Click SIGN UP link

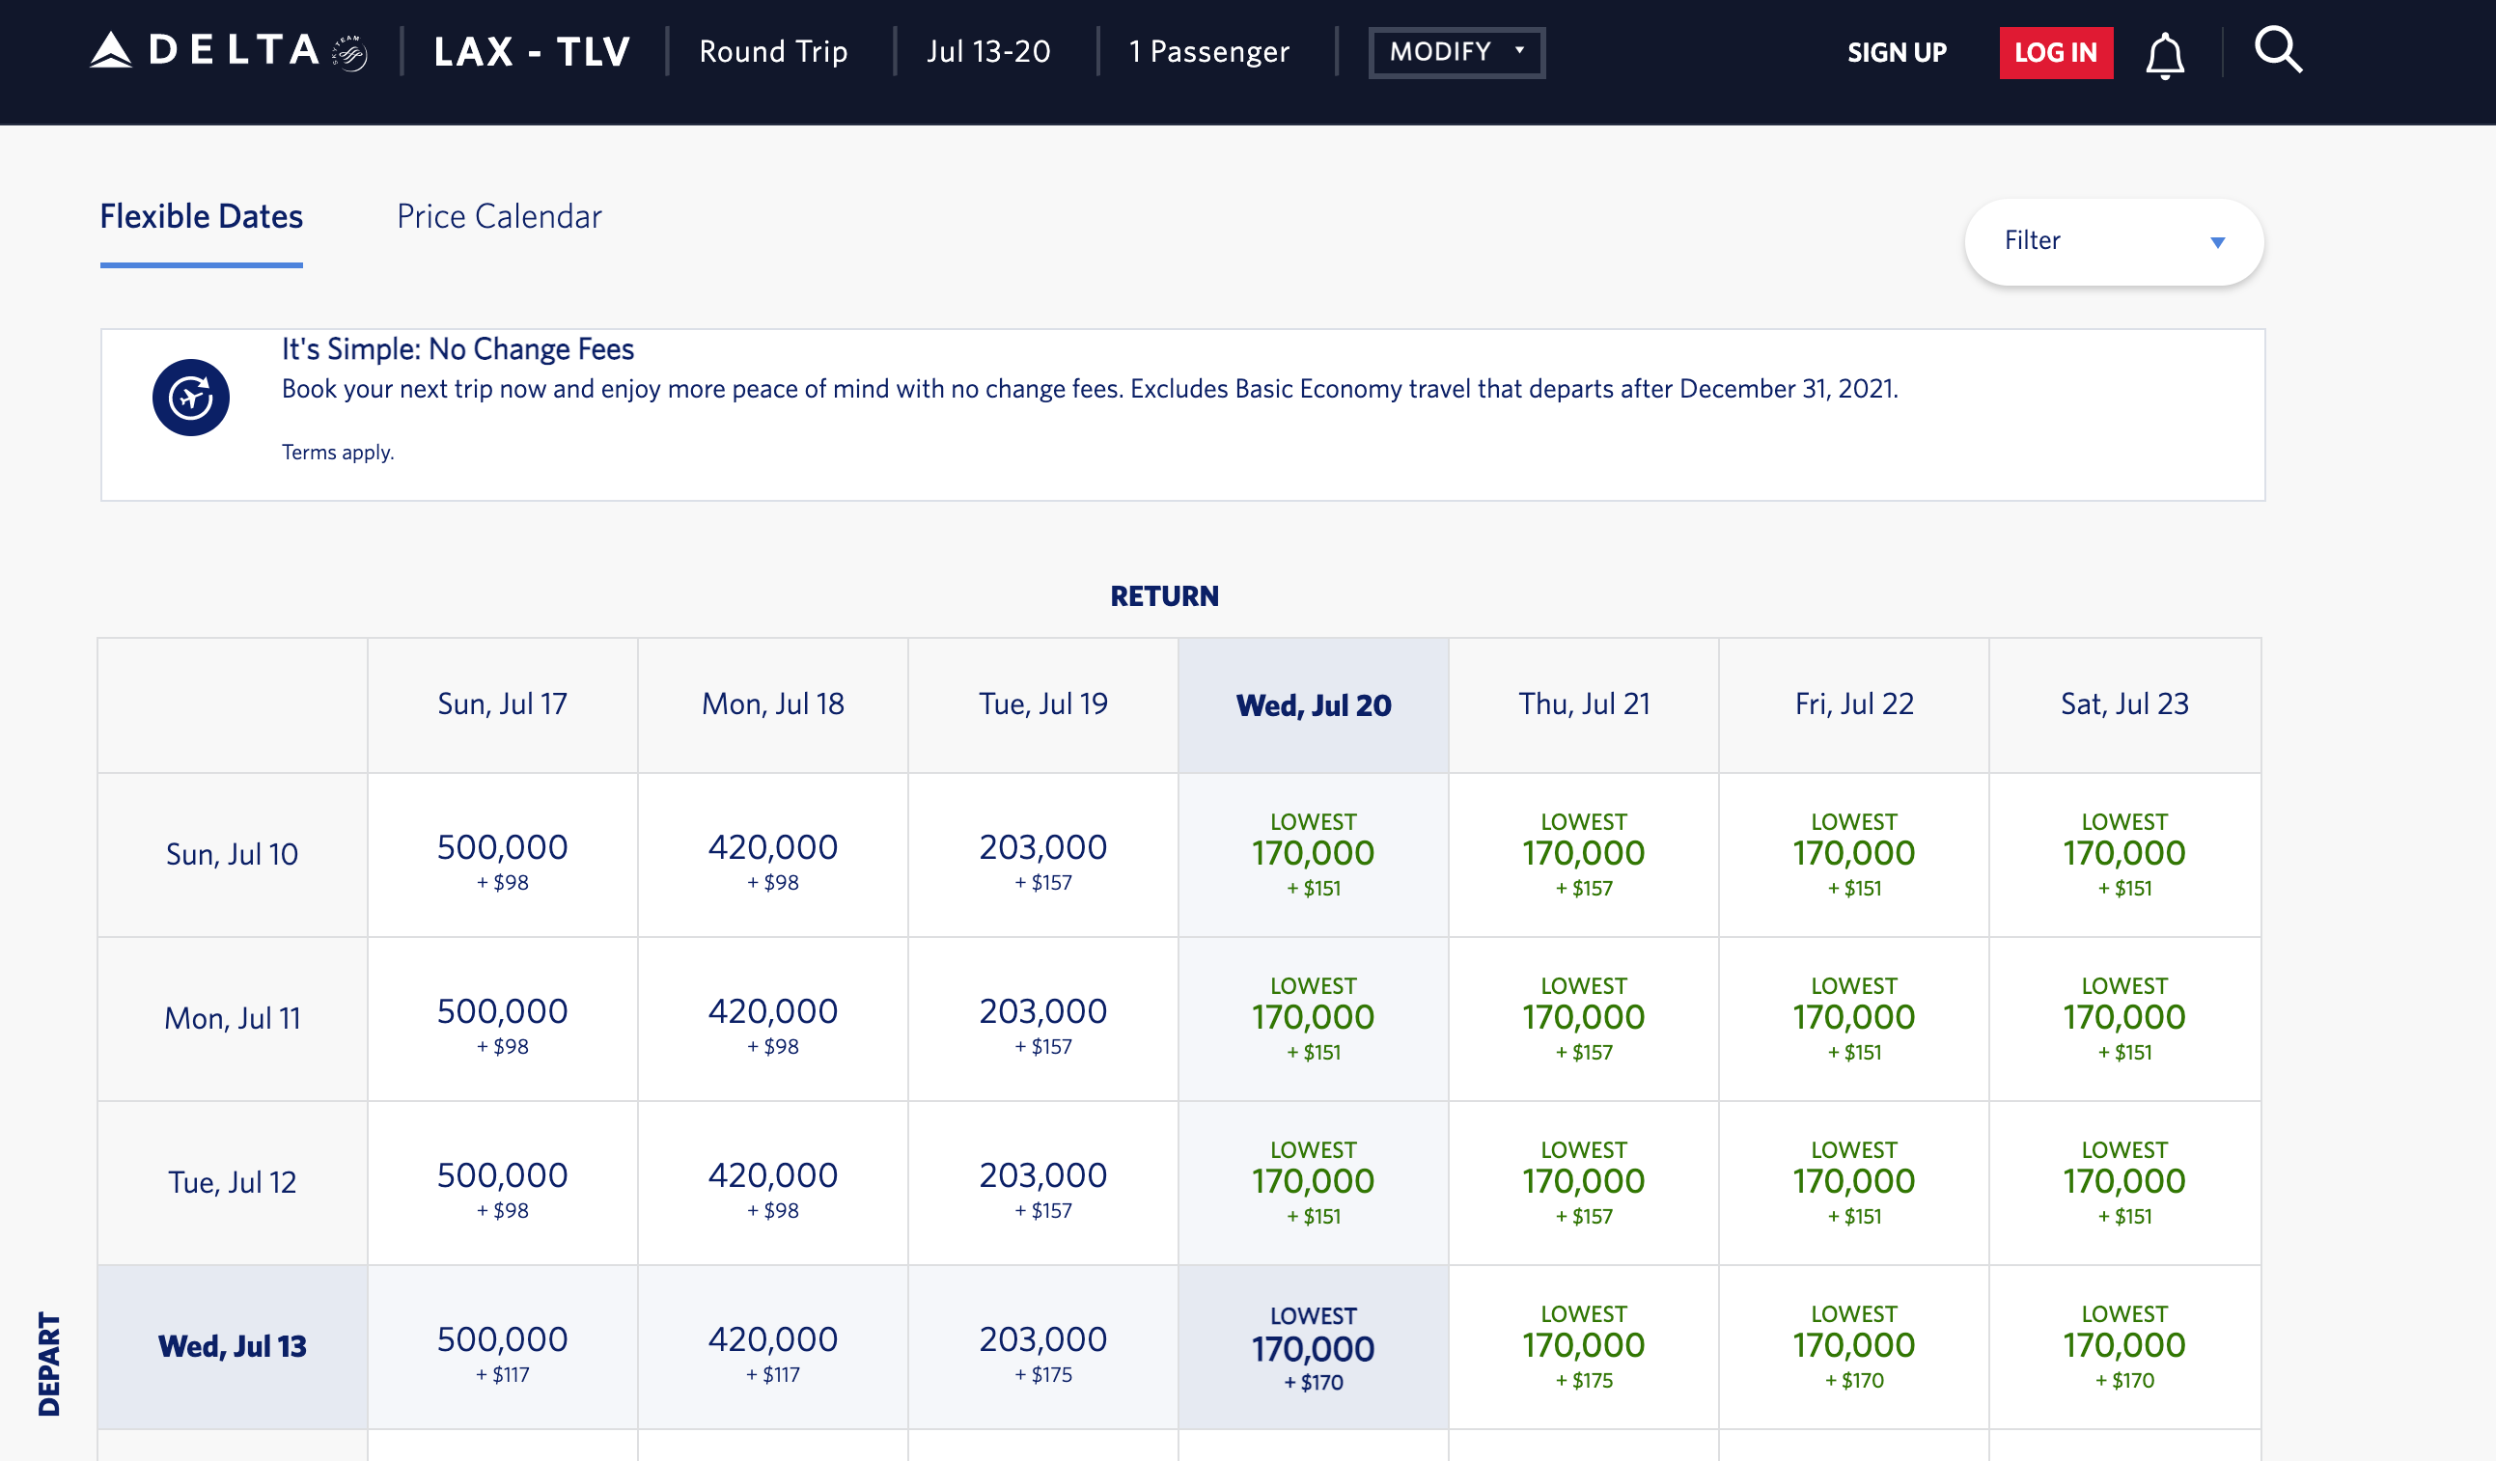tap(1896, 52)
